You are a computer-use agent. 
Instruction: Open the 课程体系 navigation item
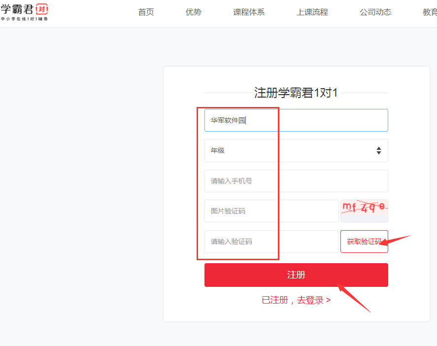[249, 12]
